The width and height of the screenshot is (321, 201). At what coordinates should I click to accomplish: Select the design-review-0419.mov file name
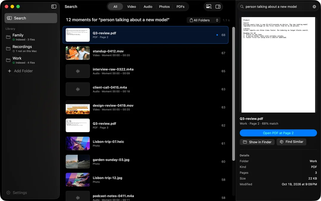tap(113, 105)
